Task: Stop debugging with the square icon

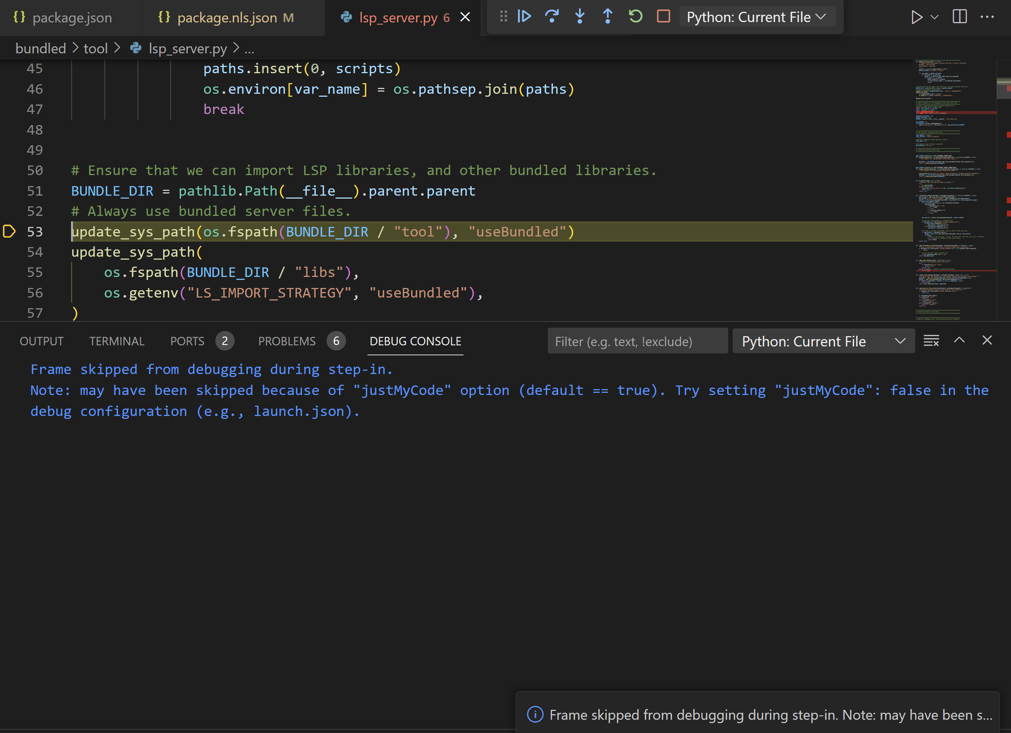Action: click(663, 17)
